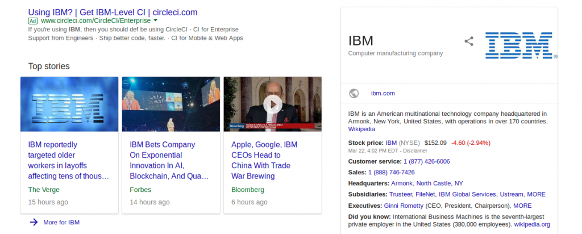Open Ginni Rometty executive link
The width and height of the screenshot is (582, 234).
pos(404,206)
